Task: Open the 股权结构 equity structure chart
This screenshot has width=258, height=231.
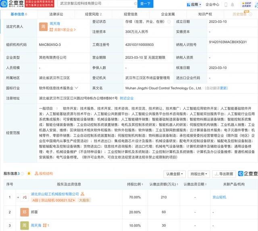Action: 43,173
